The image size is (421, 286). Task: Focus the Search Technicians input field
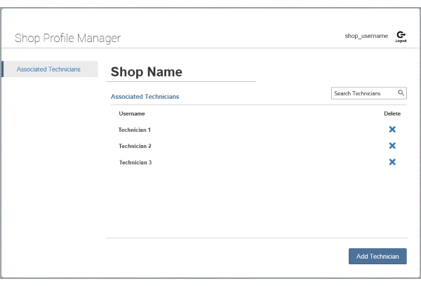(x=363, y=93)
